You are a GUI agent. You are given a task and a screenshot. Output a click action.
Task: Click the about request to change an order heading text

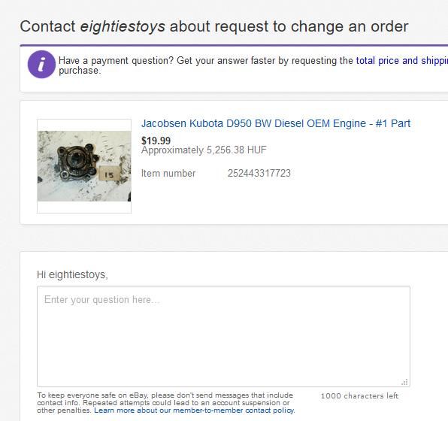(x=289, y=26)
